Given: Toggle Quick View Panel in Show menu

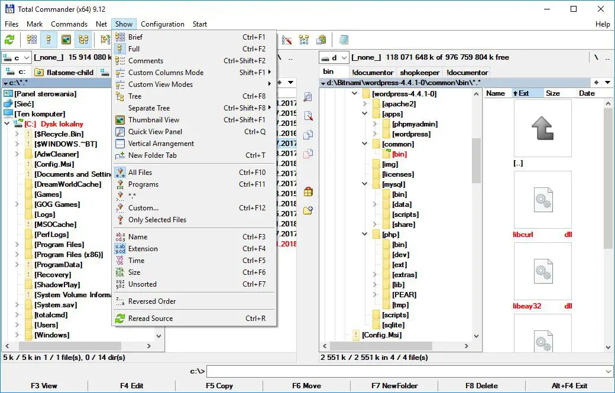Looking at the screenshot, I should coord(195,132).
